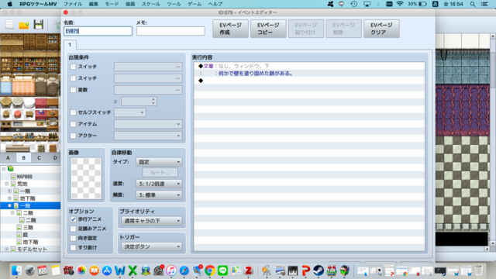Select event page tab 1
496x279 pixels.
tap(70, 45)
